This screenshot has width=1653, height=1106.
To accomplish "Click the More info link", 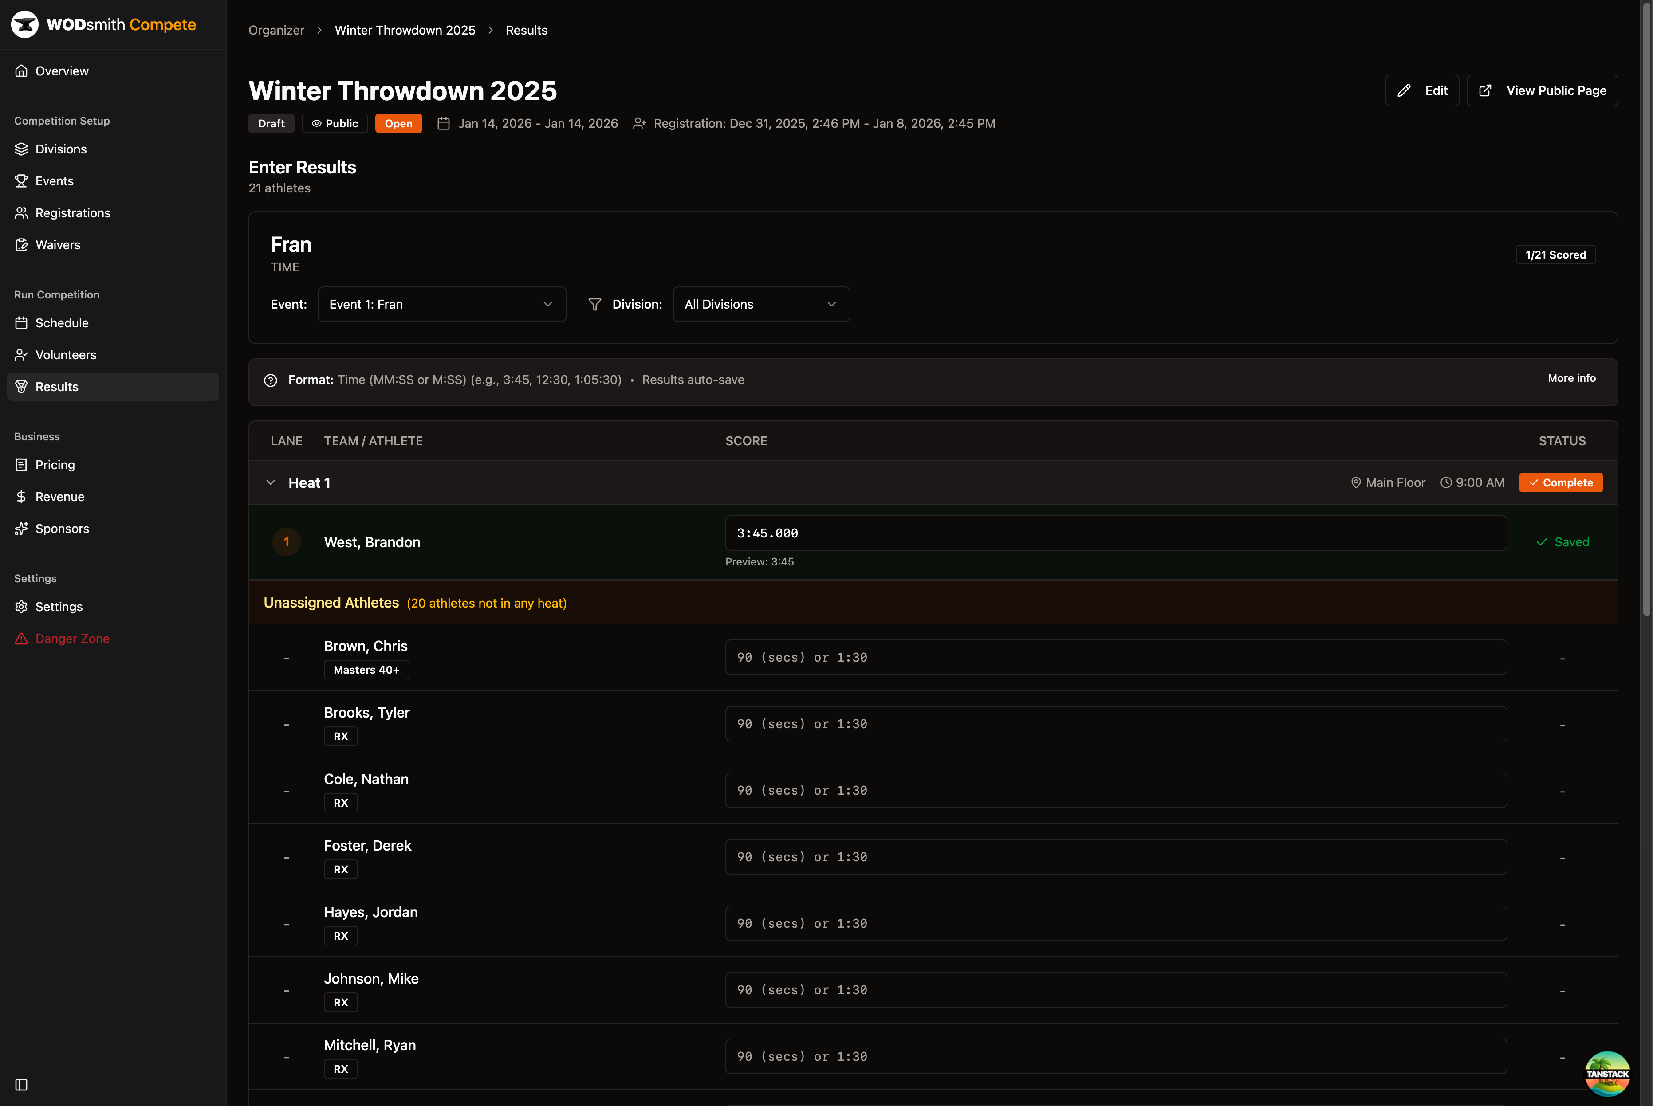I will click(x=1571, y=378).
